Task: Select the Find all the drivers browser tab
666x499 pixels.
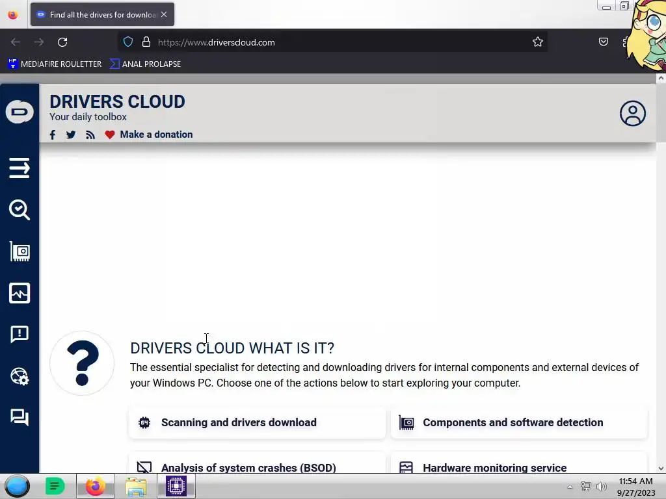Action: [x=102, y=14]
